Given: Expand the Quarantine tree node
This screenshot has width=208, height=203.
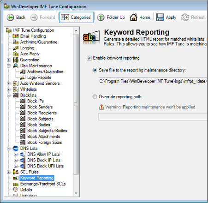Looking at the screenshot, I should coord(9,60).
